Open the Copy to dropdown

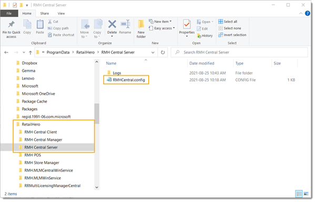pyautogui.click(x=97, y=29)
